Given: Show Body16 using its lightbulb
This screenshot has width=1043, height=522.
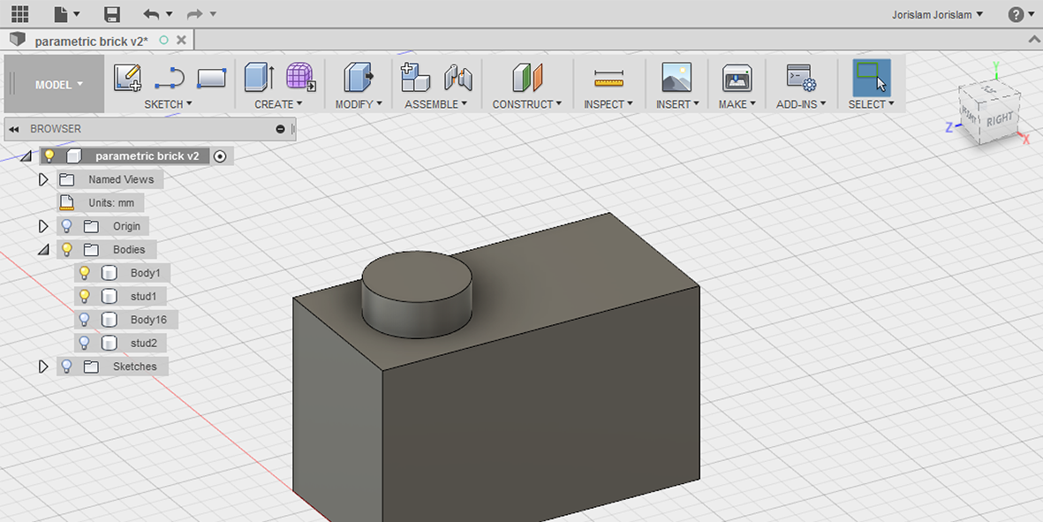Looking at the screenshot, I should (84, 320).
